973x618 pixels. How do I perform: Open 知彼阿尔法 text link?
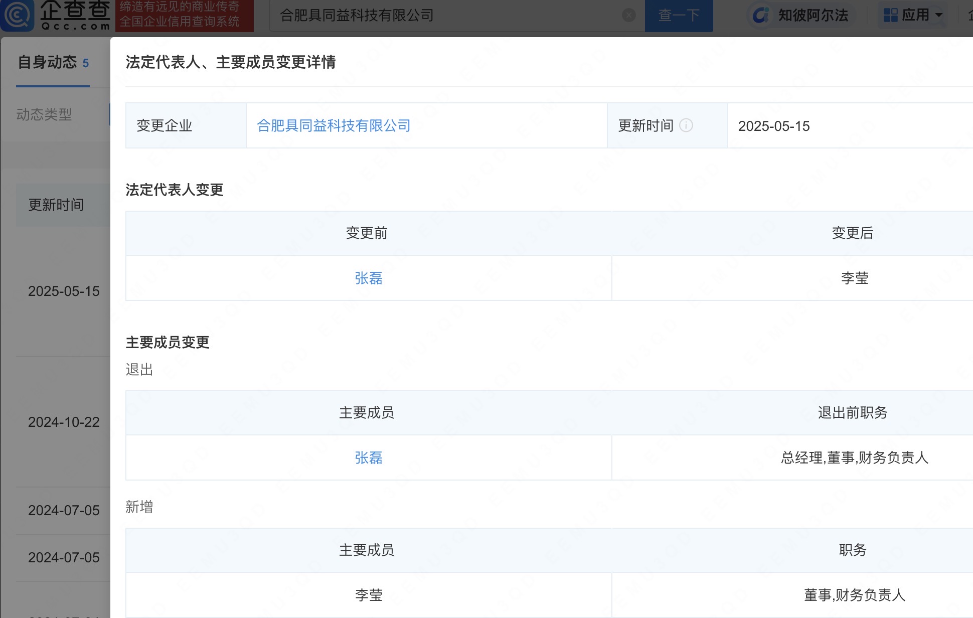click(813, 16)
